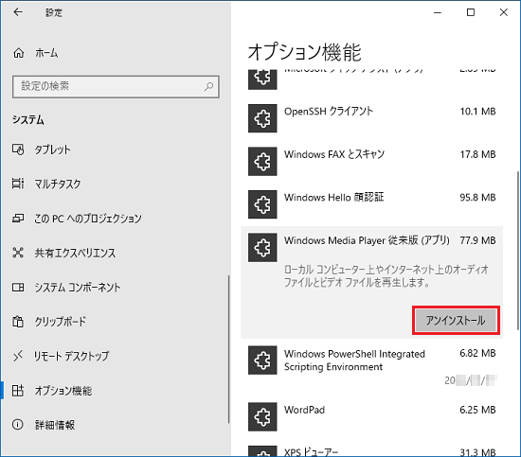Click the クリップボード clipboard icon
The width and height of the screenshot is (521, 457).
[x=18, y=322]
